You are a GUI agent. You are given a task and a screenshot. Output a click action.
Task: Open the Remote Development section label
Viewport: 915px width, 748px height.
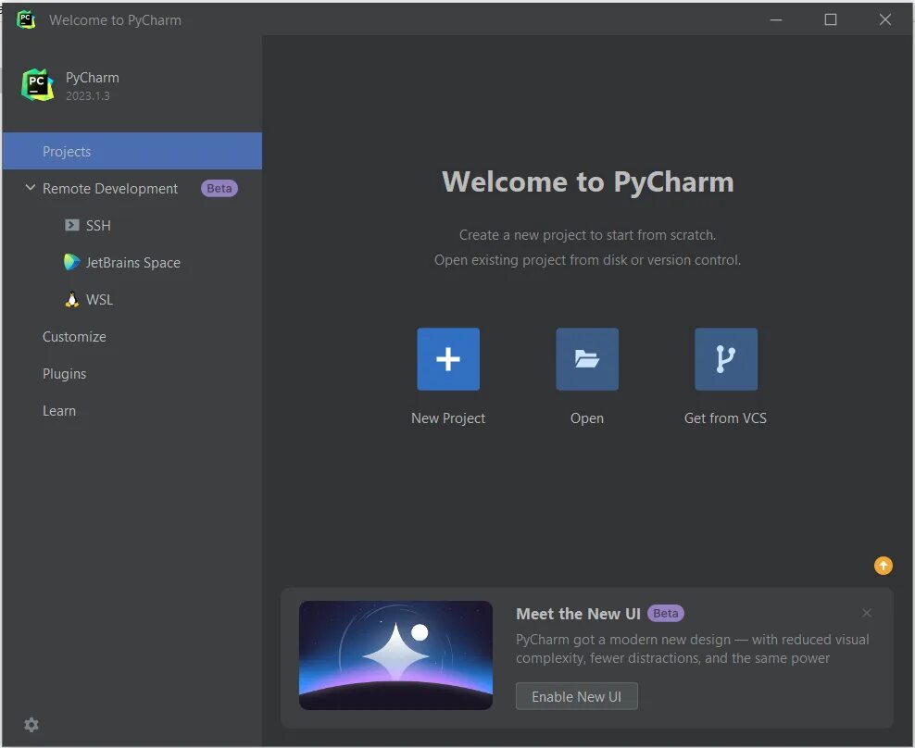(109, 189)
